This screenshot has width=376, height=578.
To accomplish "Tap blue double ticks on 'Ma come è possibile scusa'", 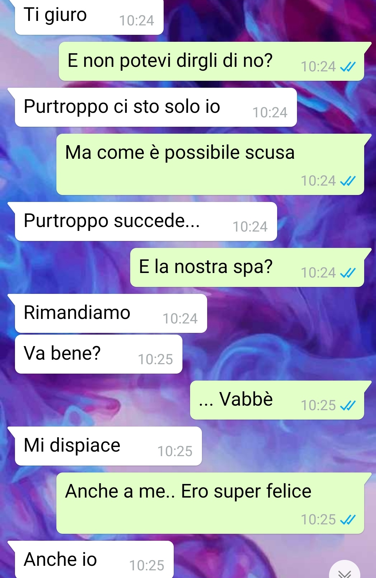I will 348,181.
